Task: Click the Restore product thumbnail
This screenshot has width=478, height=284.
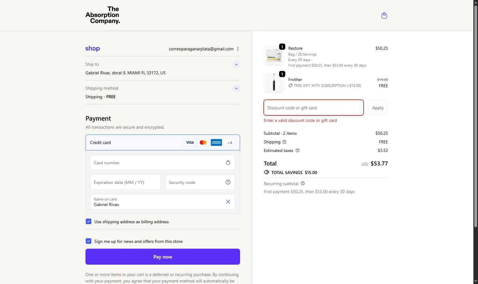Action: (x=274, y=56)
